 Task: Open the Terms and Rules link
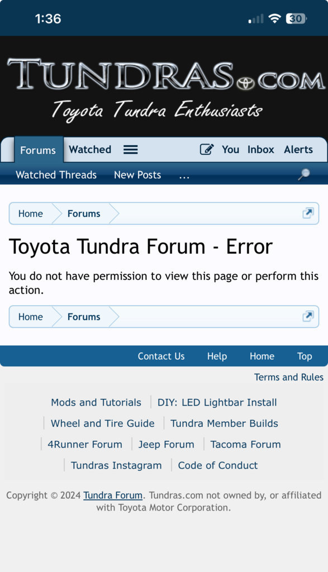tap(289, 377)
